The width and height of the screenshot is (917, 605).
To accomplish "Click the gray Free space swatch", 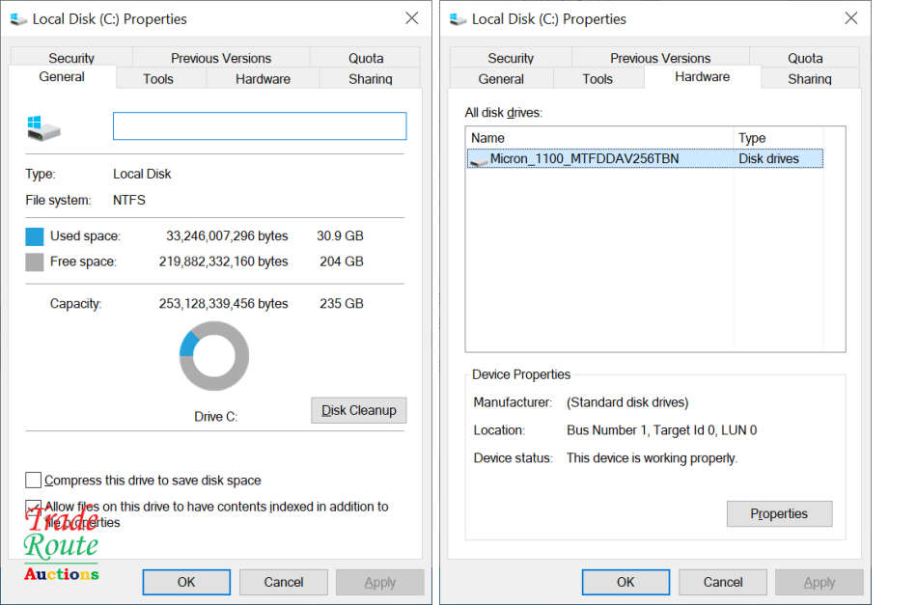I will pos(35,261).
